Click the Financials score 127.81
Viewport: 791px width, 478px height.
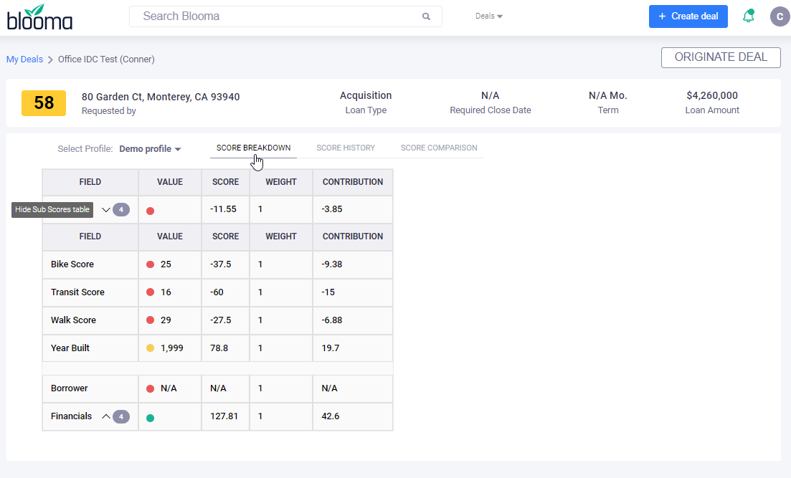tap(224, 416)
